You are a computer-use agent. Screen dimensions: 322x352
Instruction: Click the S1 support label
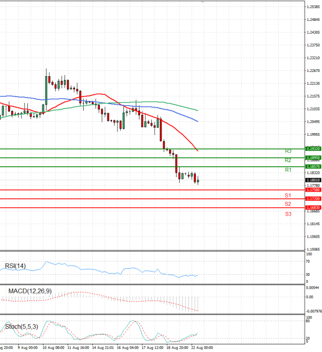point(288,195)
